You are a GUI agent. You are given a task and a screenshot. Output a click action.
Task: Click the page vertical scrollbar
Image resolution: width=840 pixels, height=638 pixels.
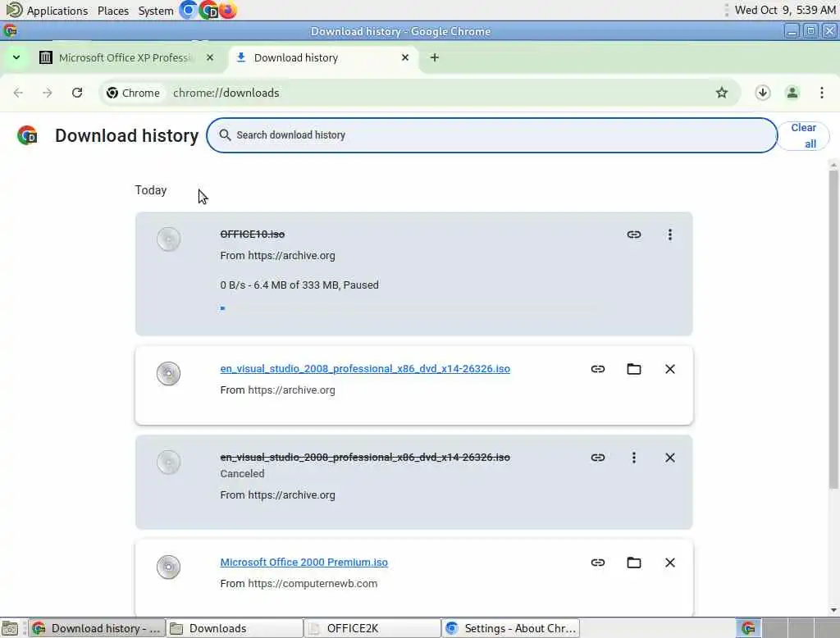coord(833,330)
